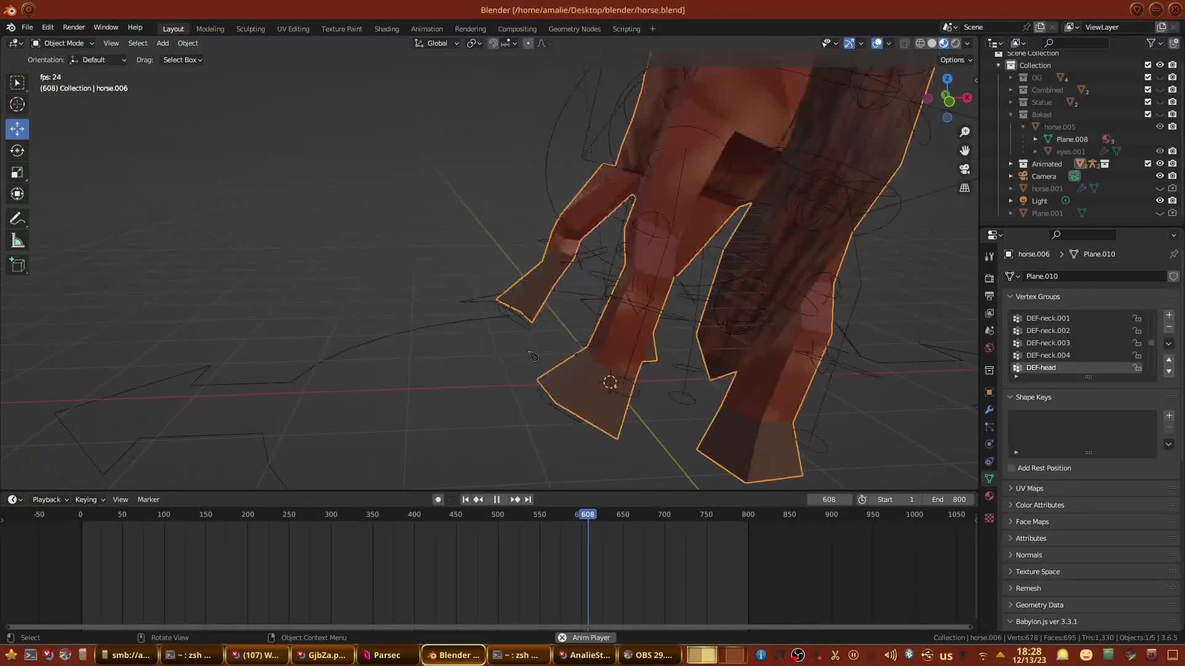Expand the UV Maps panel
1185x666 pixels.
(x=1029, y=488)
